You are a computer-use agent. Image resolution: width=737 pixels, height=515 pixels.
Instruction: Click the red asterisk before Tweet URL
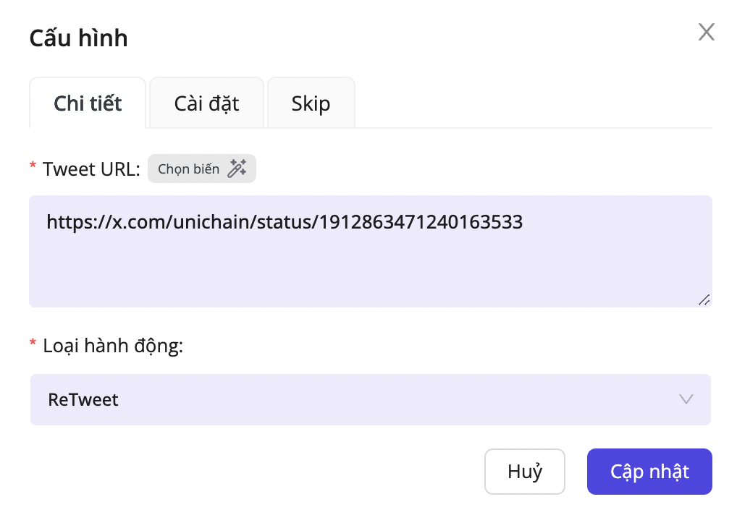tap(33, 168)
